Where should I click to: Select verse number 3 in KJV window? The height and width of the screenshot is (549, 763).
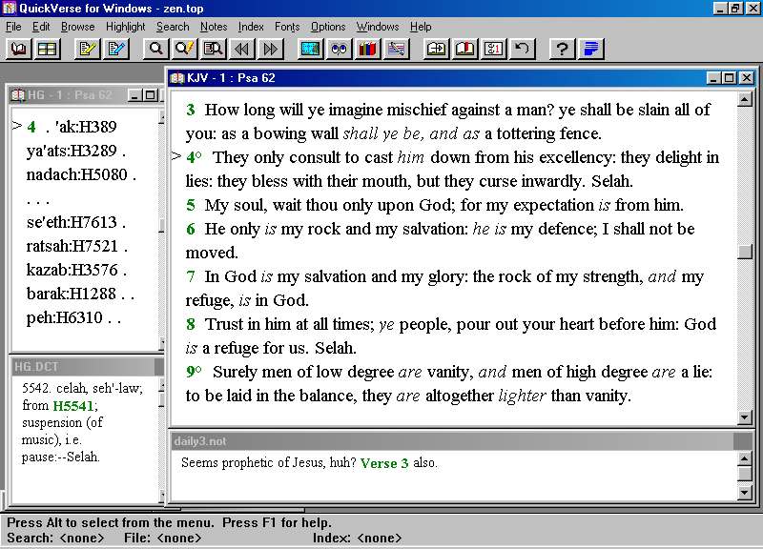coord(190,110)
